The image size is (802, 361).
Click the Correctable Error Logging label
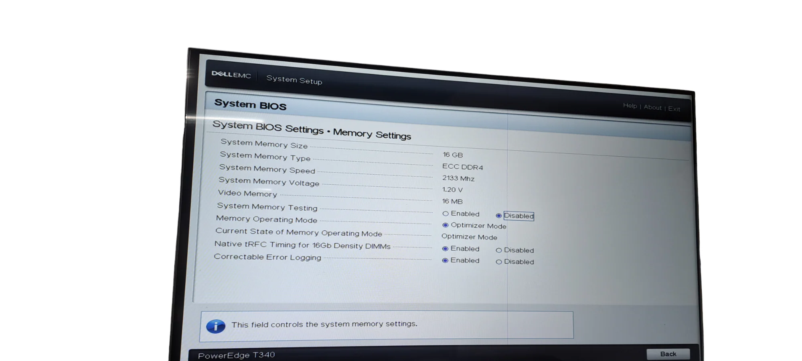pos(267,257)
